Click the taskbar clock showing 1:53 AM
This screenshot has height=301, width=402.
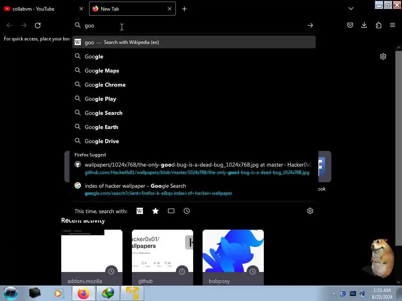[x=382, y=294]
